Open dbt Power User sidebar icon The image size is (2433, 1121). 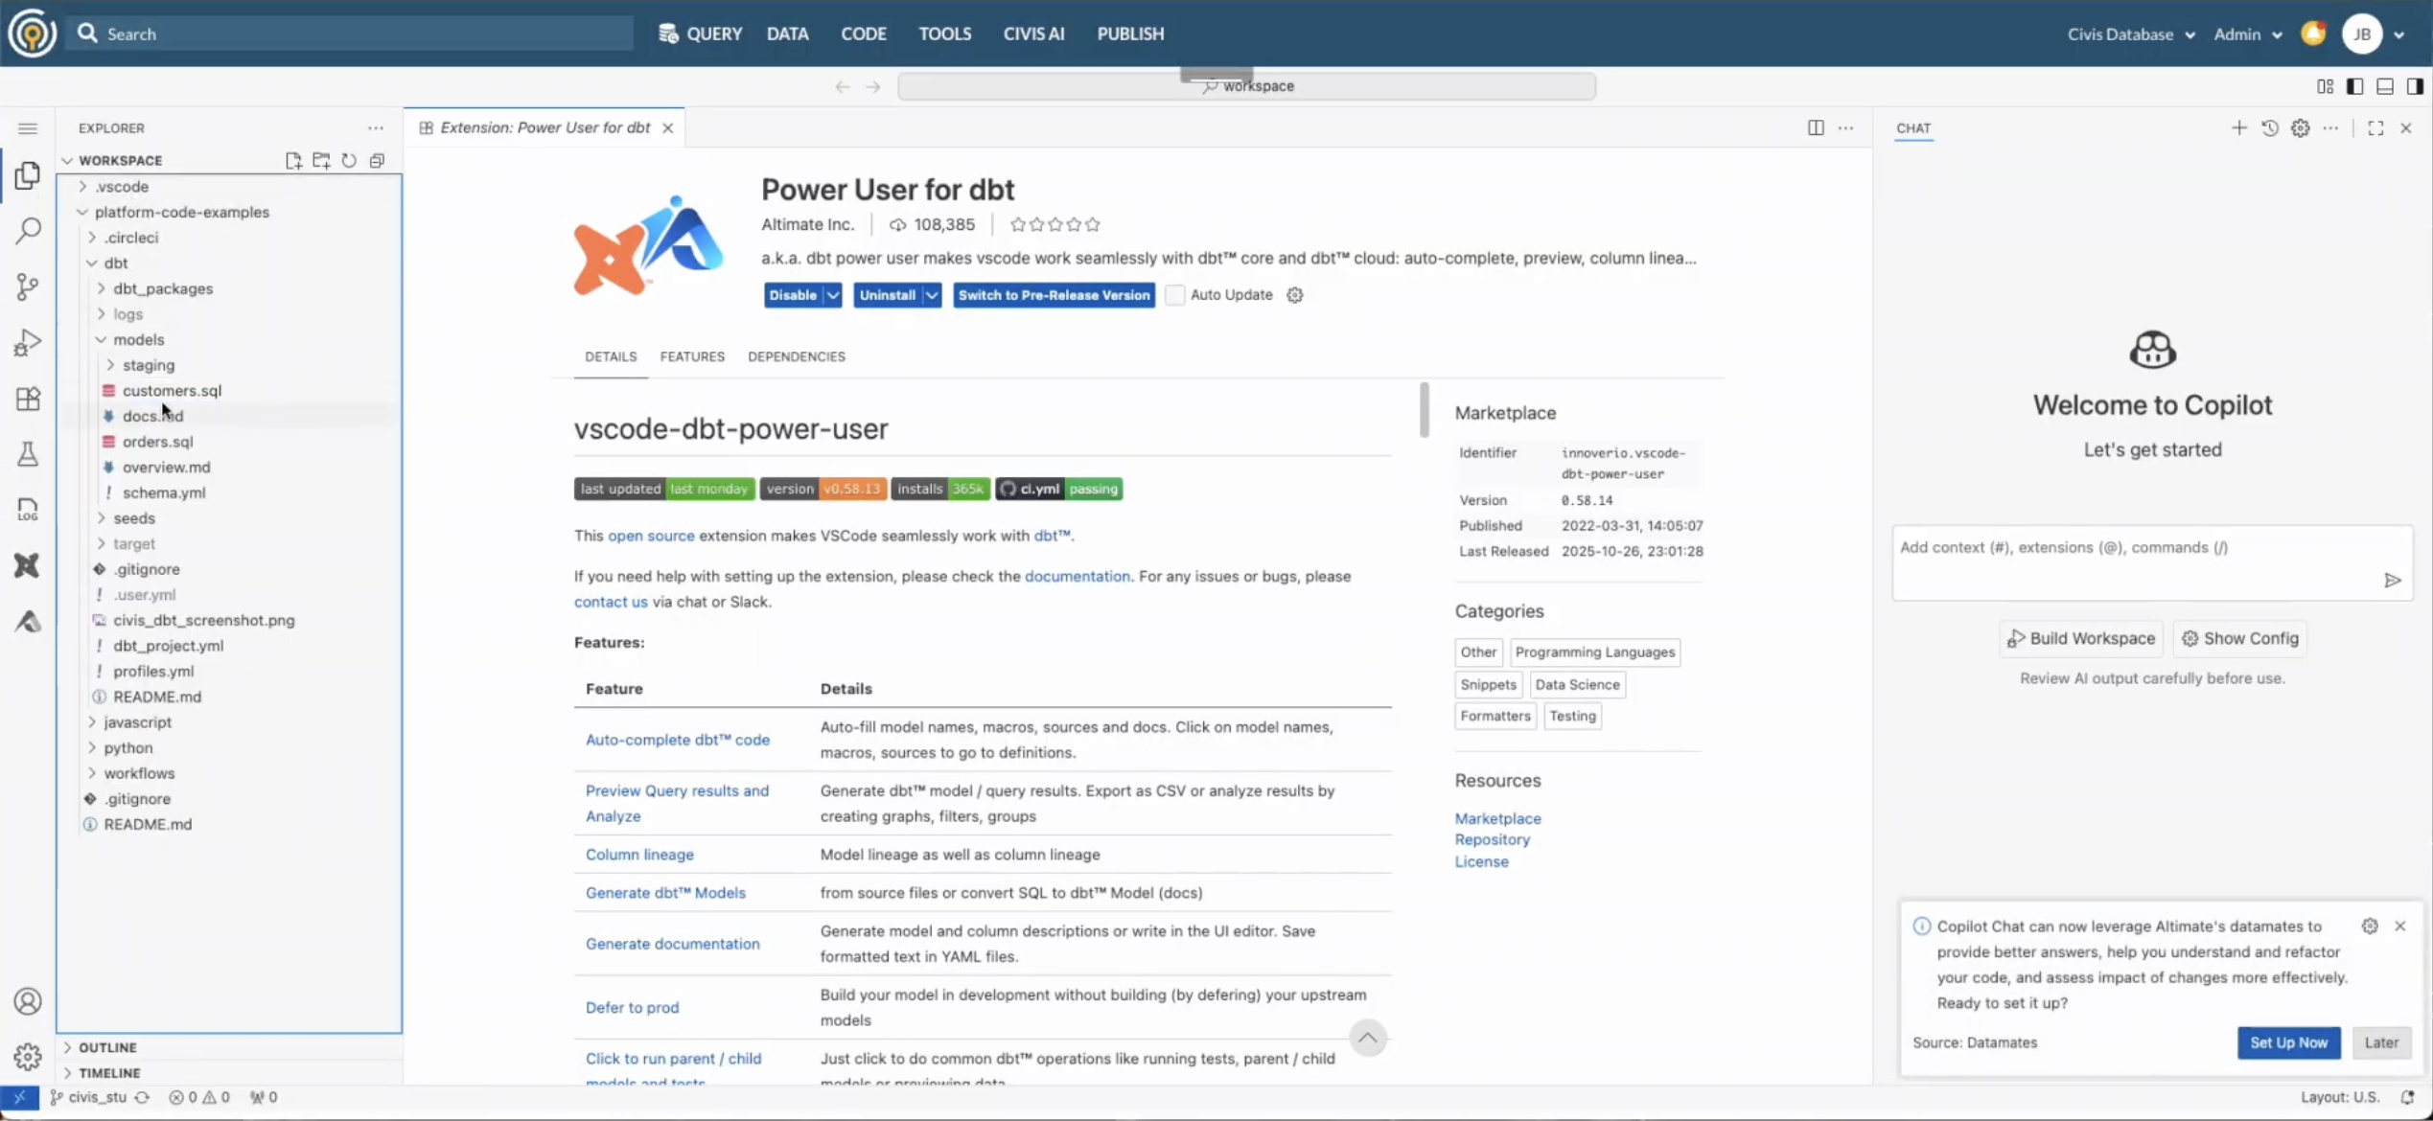pyautogui.click(x=28, y=565)
